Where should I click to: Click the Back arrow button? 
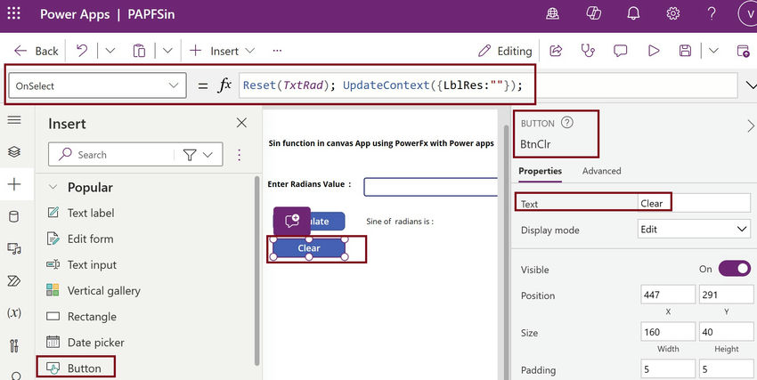point(36,51)
